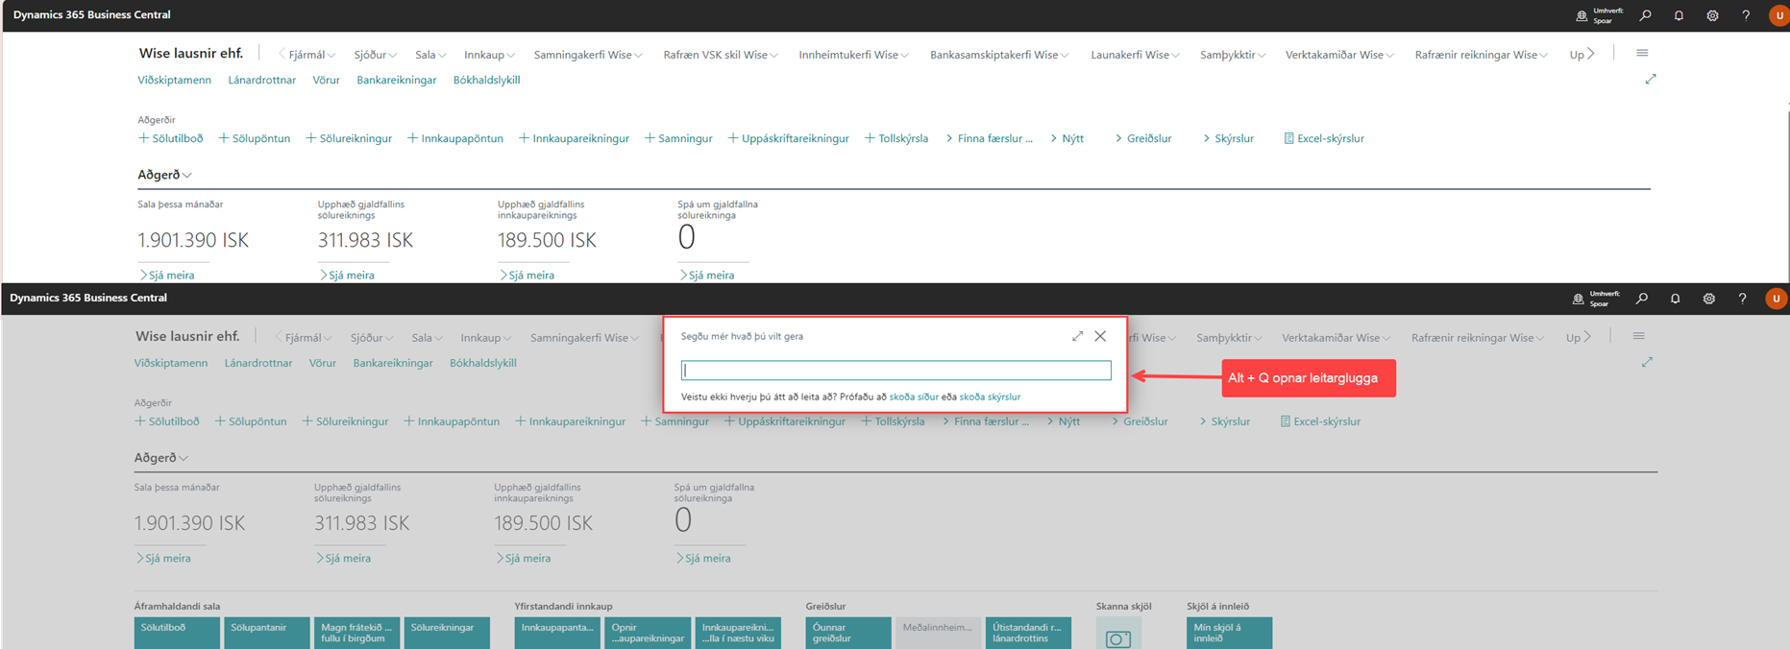Viewport: 1790px width, 649px height.
Task: Open the hamburger menu in the undimmed window
Action: click(x=1642, y=54)
